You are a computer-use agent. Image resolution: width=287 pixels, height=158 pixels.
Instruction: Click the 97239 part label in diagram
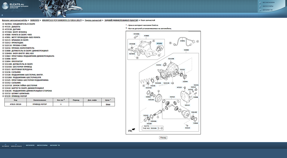click(159, 43)
